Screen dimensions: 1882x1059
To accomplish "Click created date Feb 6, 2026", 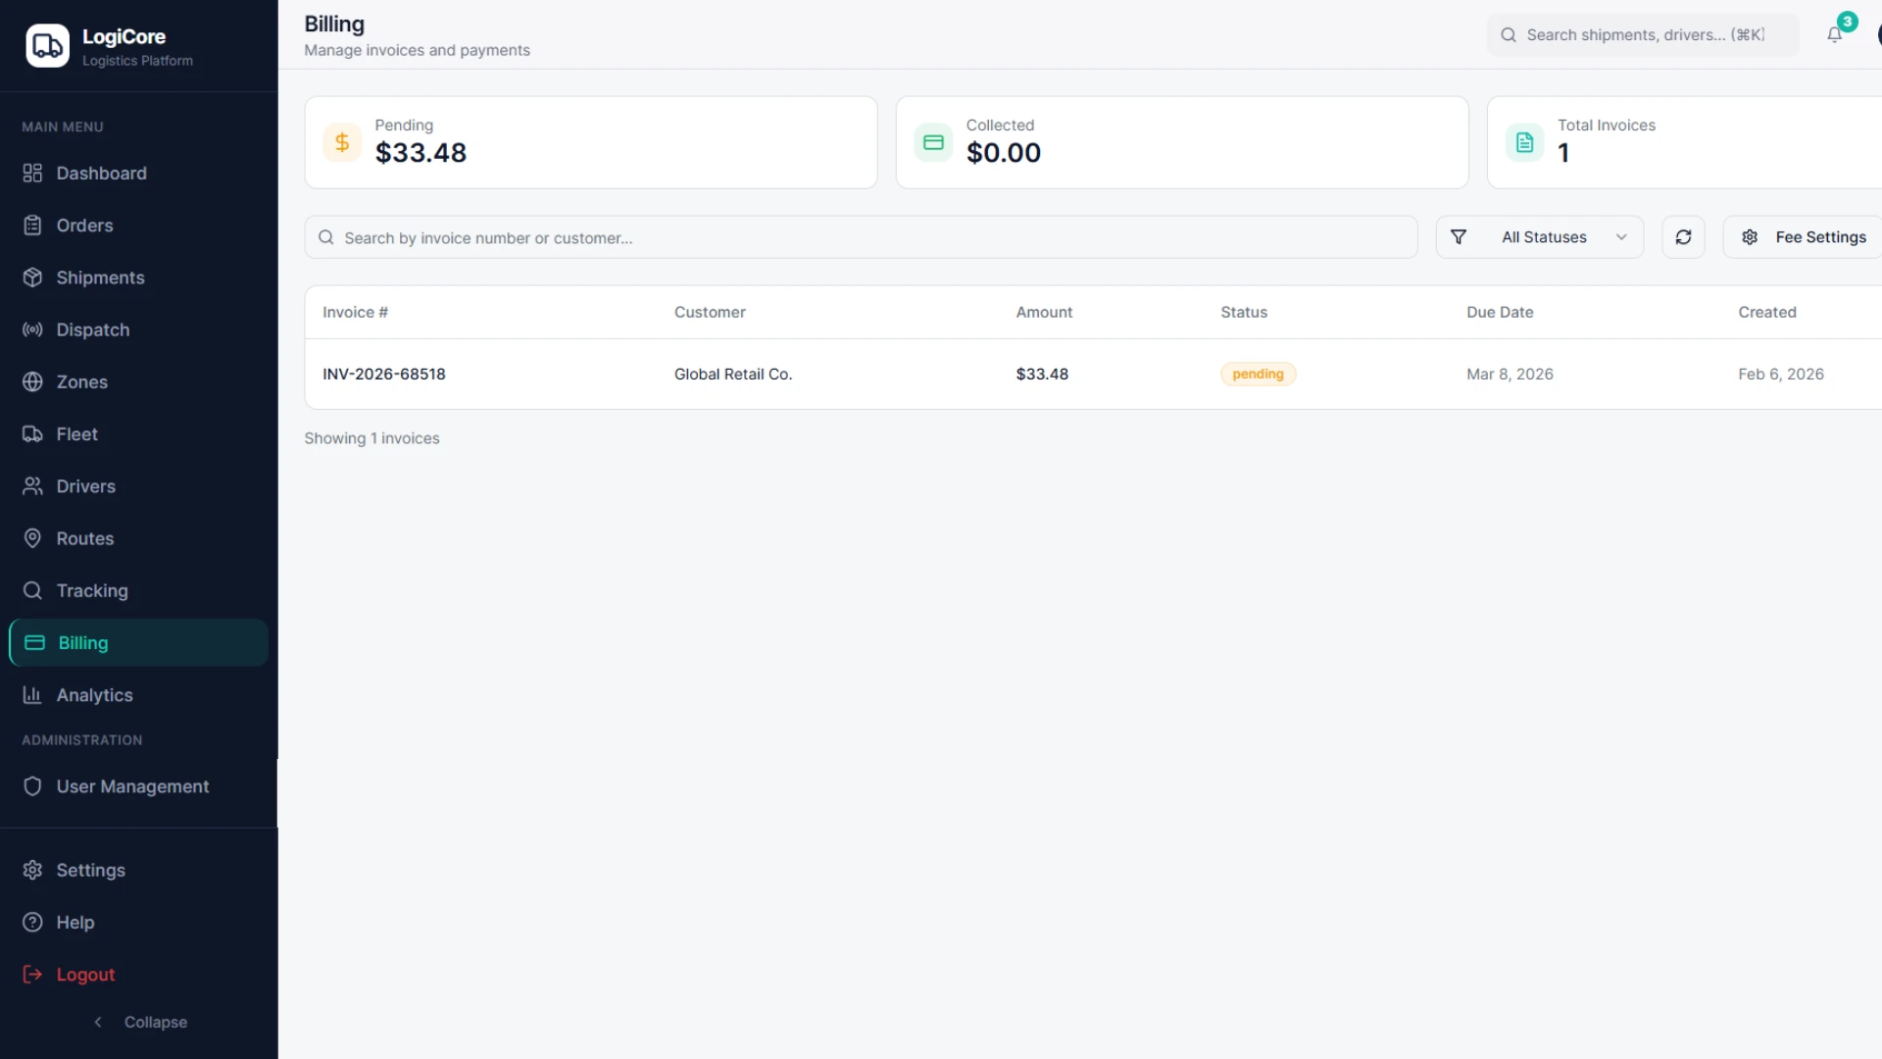I will tap(1781, 374).
